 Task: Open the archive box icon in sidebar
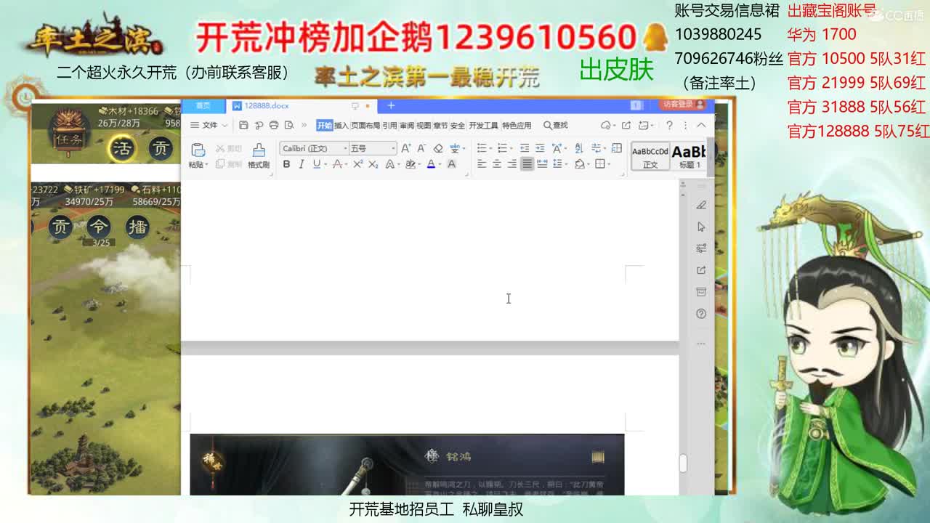pos(701,292)
